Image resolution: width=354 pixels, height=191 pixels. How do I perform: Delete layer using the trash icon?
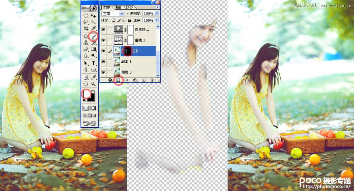[x=152, y=80]
